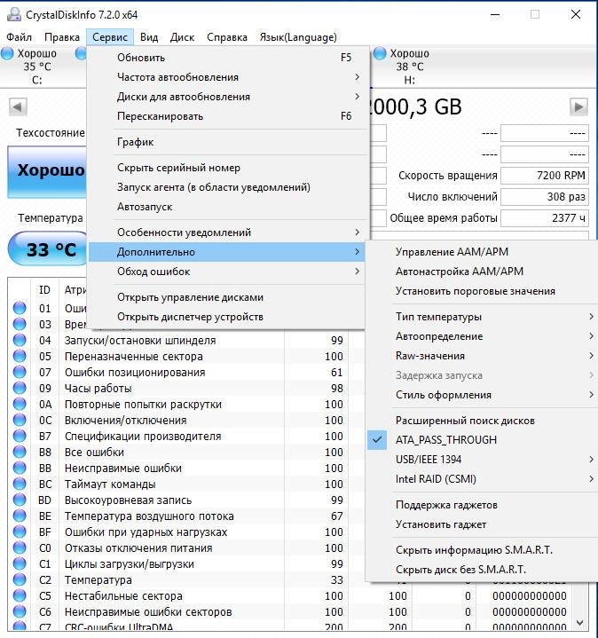The image size is (598, 638).
Task: Open the Вид menu
Action: click(x=149, y=37)
